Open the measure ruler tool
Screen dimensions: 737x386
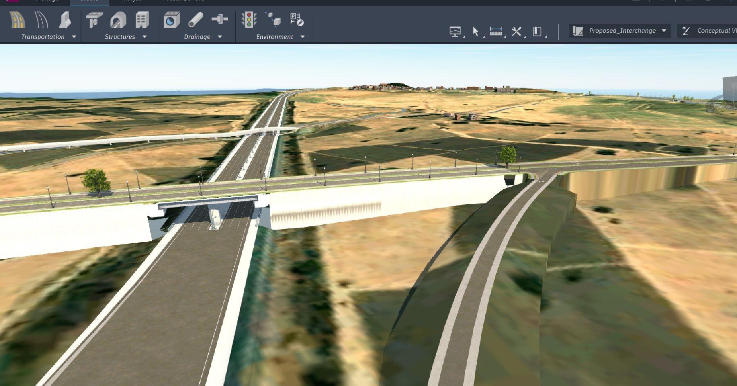496,32
